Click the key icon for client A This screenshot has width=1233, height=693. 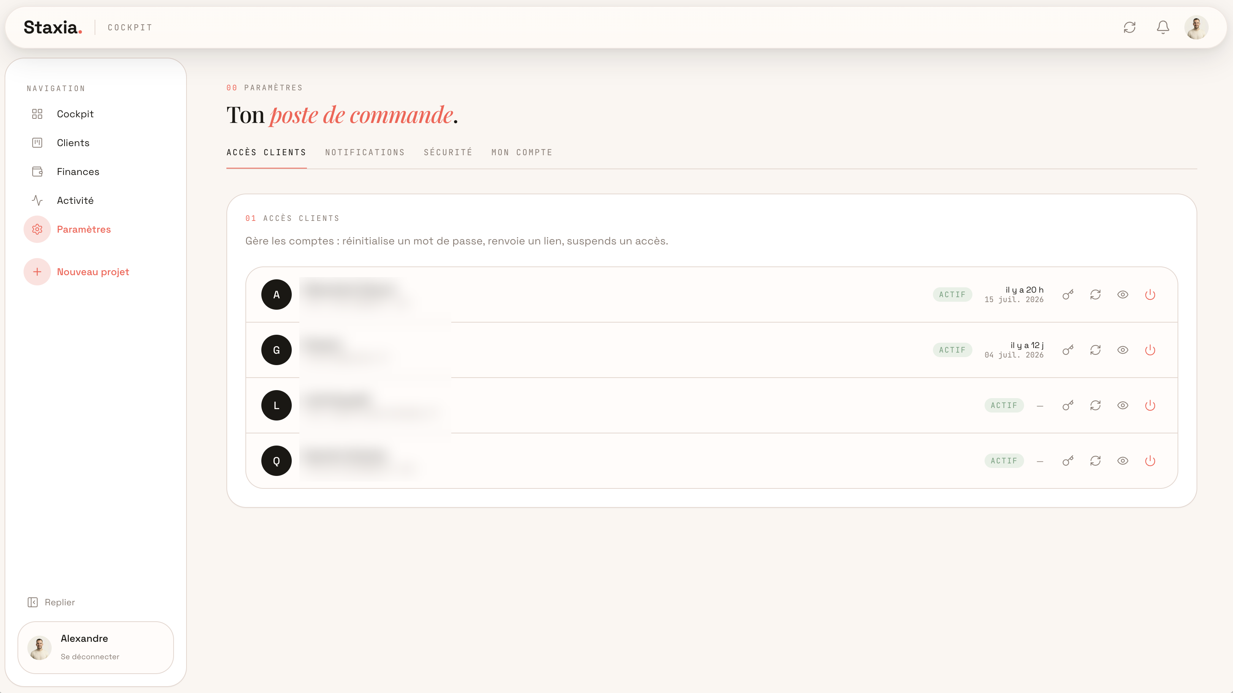pos(1068,295)
